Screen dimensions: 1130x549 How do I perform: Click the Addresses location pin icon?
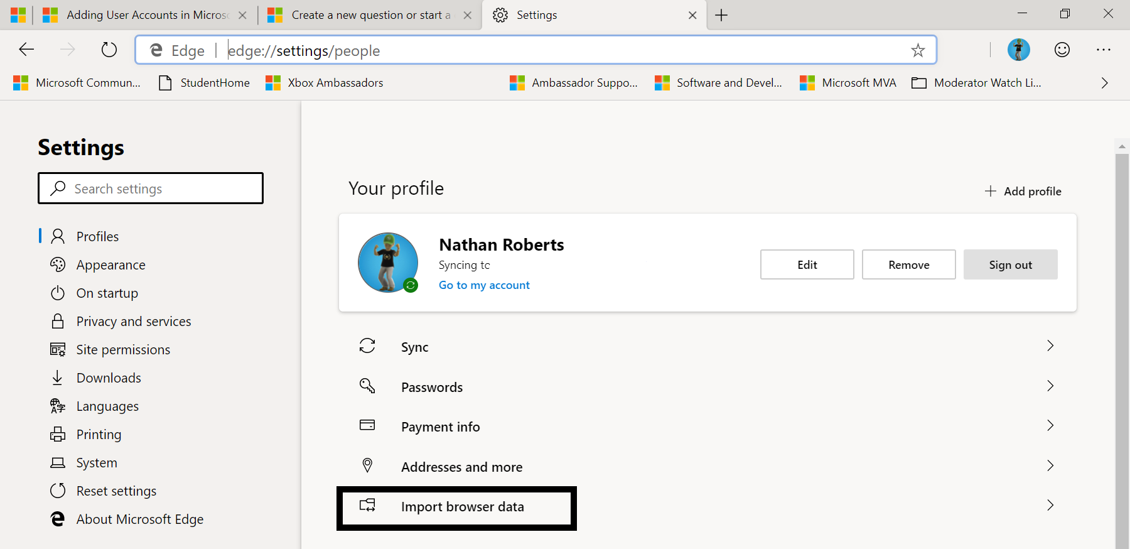pyautogui.click(x=367, y=465)
